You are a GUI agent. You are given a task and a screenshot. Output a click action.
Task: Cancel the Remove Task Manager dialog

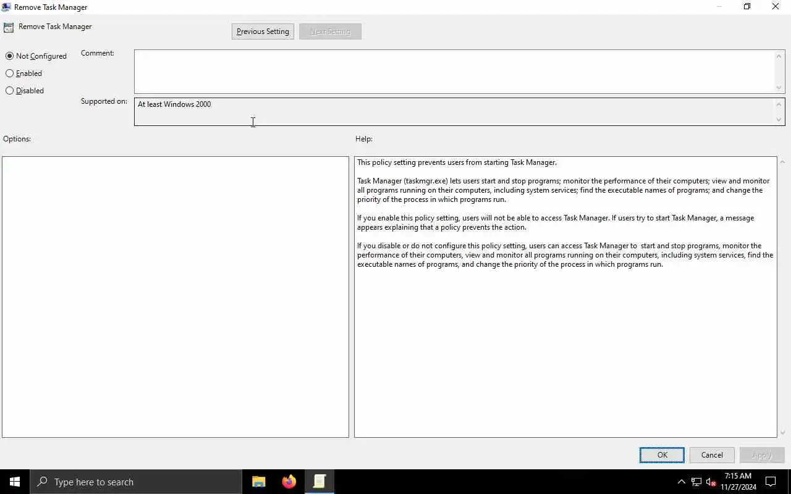pyautogui.click(x=712, y=455)
